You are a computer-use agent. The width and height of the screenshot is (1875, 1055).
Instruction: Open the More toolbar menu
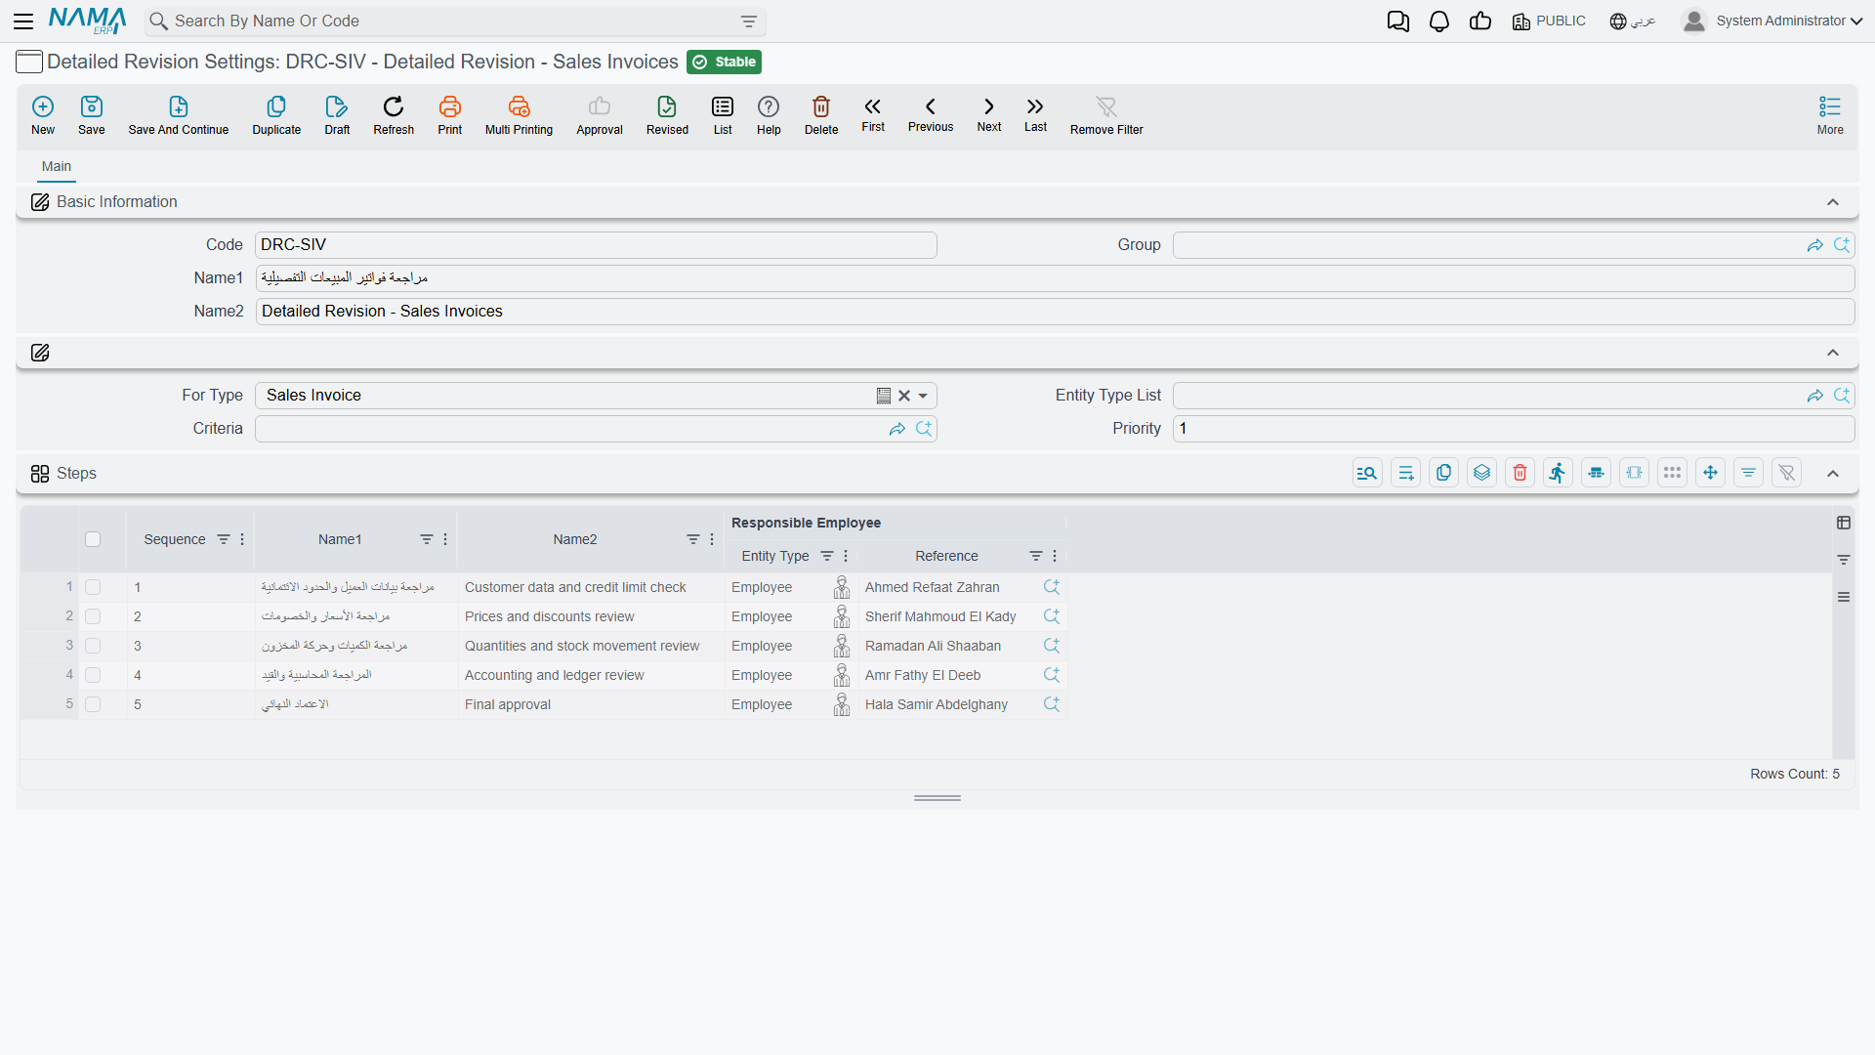click(1830, 115)
